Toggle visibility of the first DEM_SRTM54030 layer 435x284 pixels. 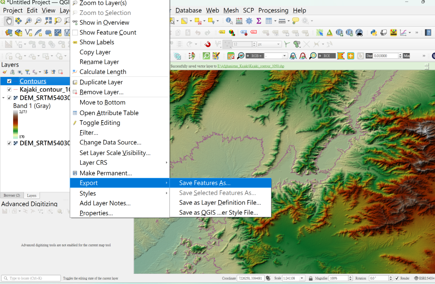pos(9,98)
